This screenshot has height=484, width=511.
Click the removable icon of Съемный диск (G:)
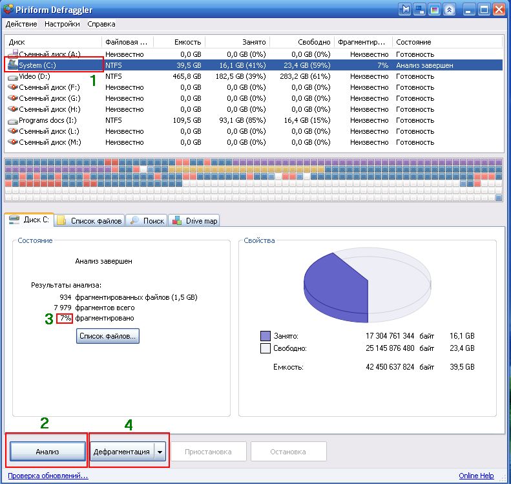(x=13, y=98)
